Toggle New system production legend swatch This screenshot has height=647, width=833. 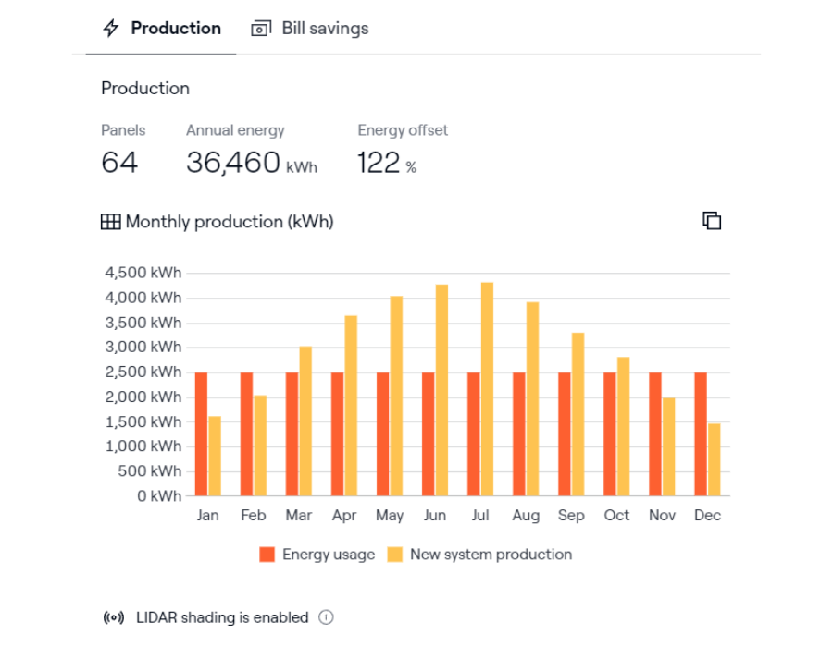coord(394,555)
